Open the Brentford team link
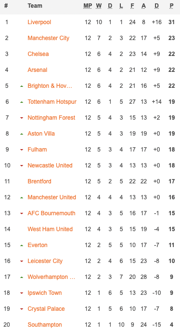180x332 pixels. click(x=39, y=181)
